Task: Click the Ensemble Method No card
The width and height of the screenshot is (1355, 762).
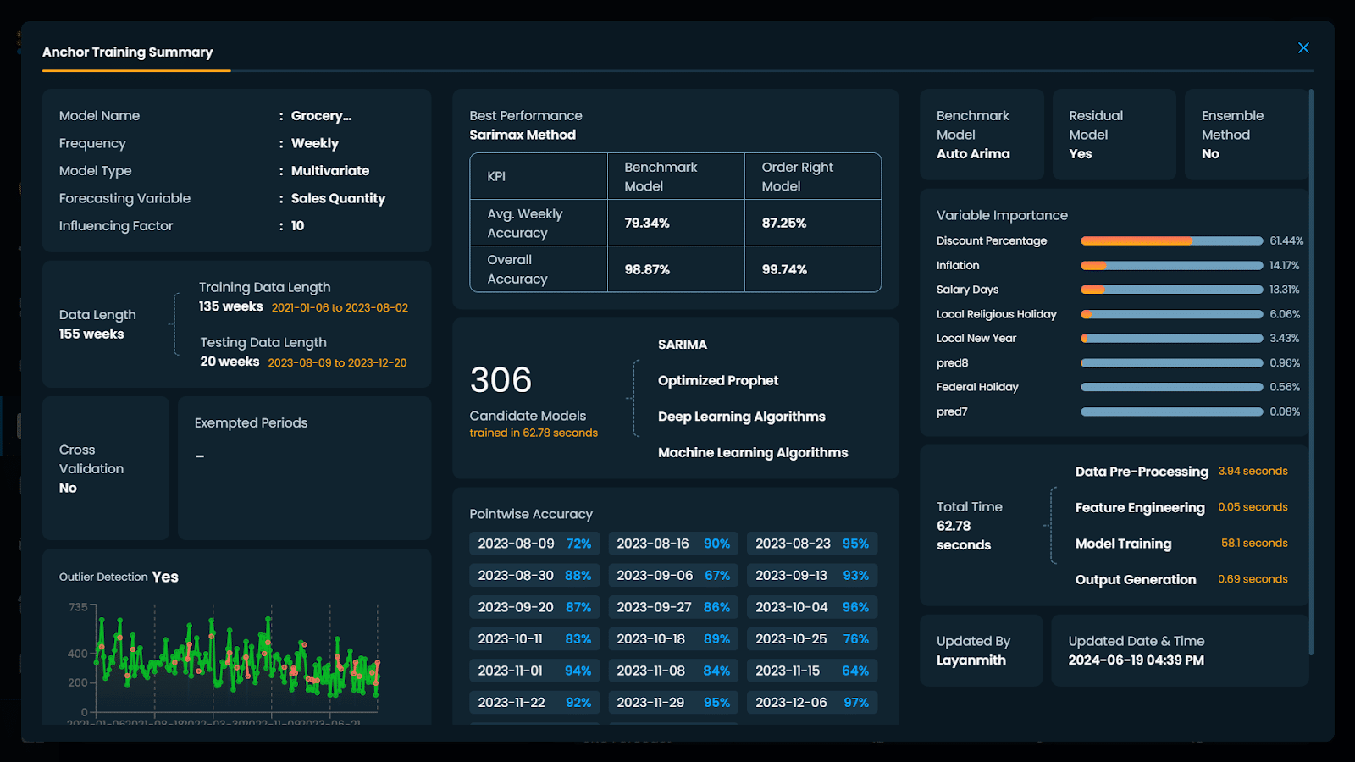Action: (x=1245, y=135)
